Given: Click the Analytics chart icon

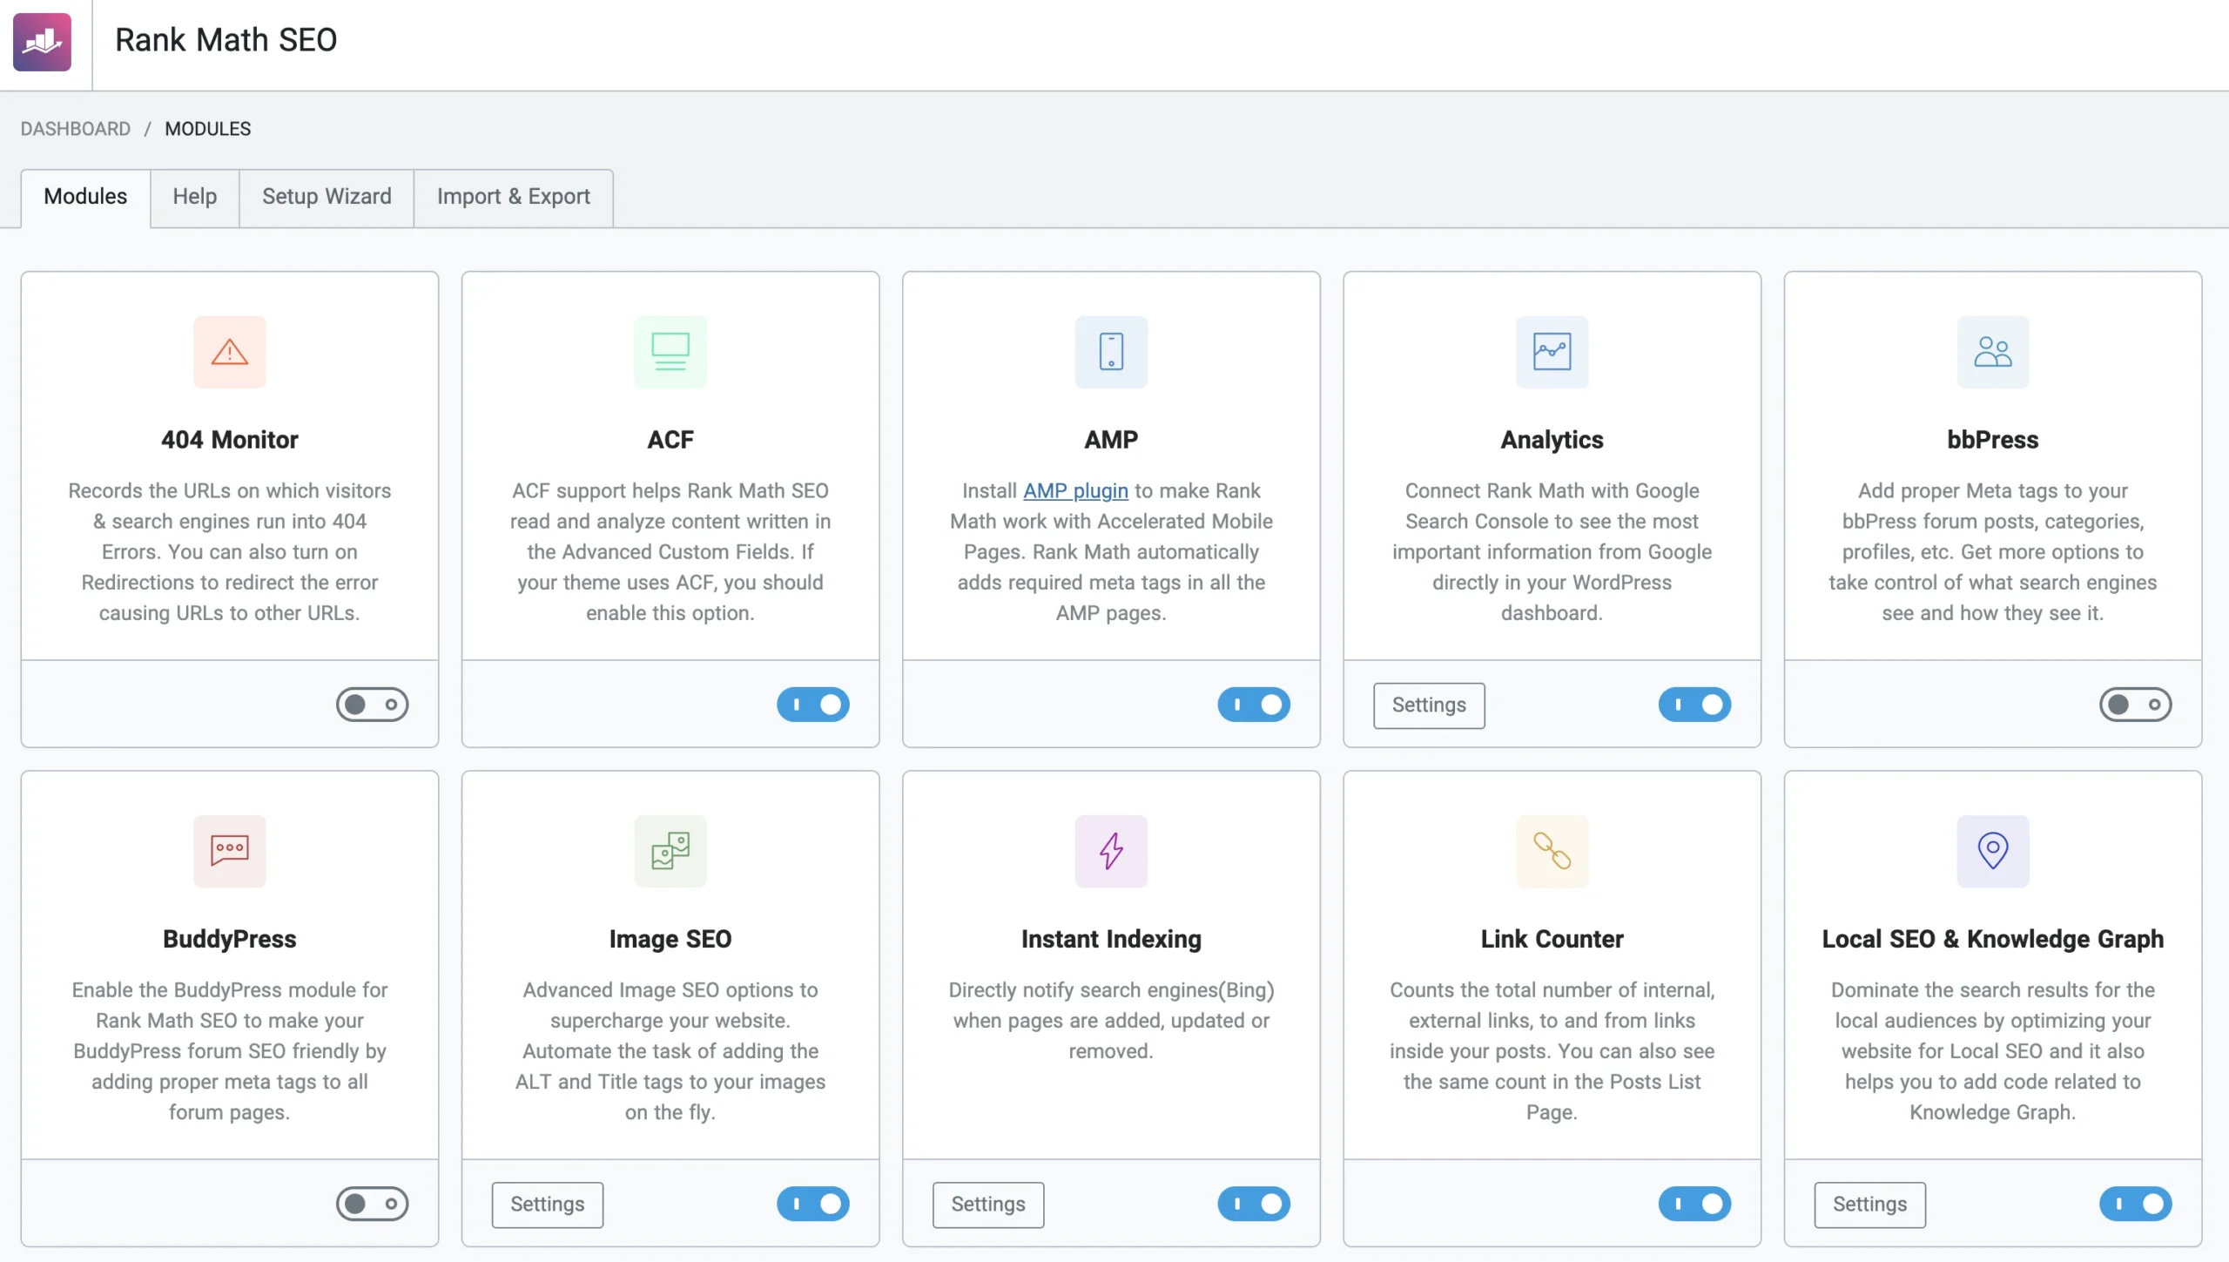Looking at the screenshot, I should (1552, 352).
